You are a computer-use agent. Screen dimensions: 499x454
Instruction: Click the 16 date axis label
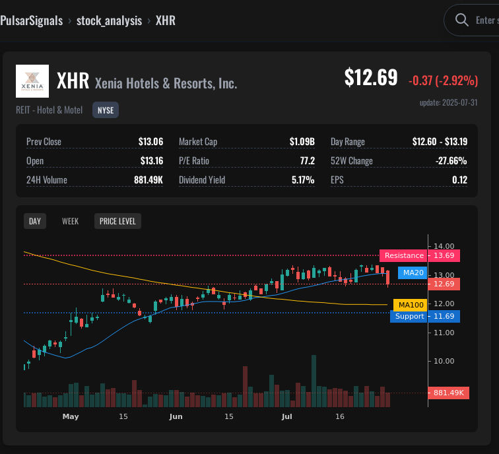tap(340, 416)
